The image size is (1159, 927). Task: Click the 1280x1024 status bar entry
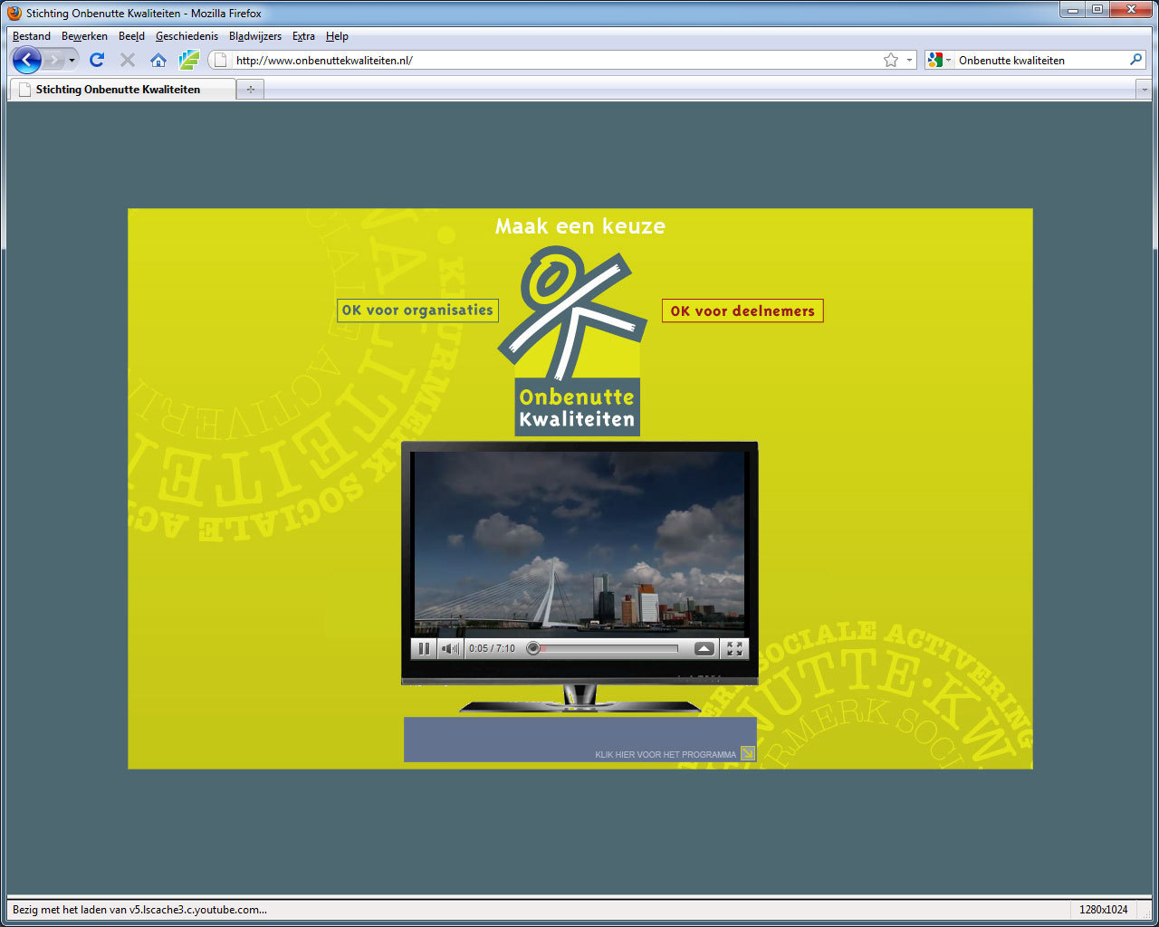click(x=1104, y=910)
